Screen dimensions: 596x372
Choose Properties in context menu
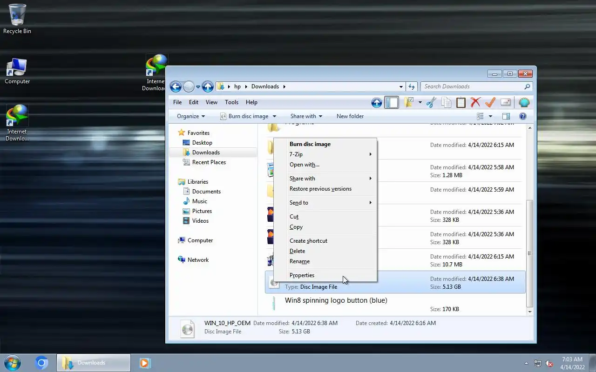click(325, 275)
